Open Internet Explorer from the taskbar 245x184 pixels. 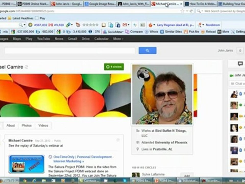pos(34,181)
